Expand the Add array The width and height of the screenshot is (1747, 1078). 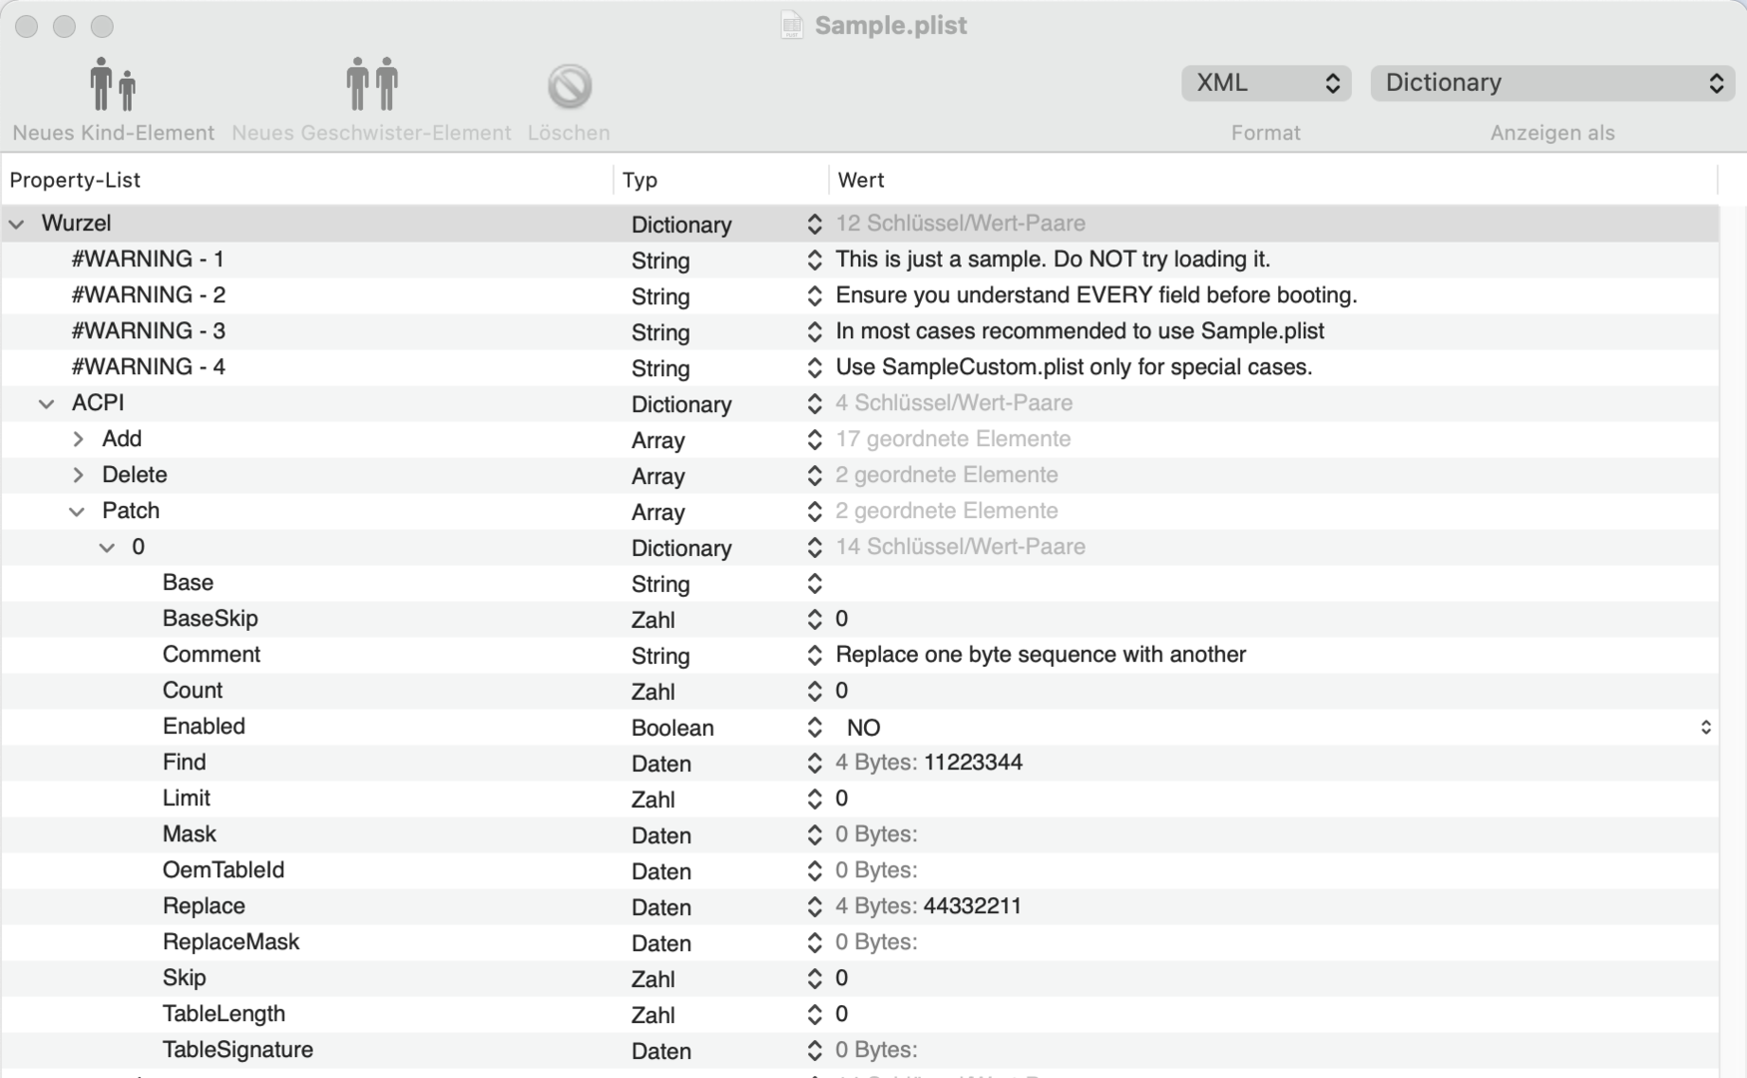[78, 439]
